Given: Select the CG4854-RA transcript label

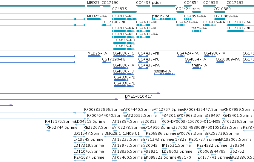Looking at the screenshot, I should coord(195,16).
